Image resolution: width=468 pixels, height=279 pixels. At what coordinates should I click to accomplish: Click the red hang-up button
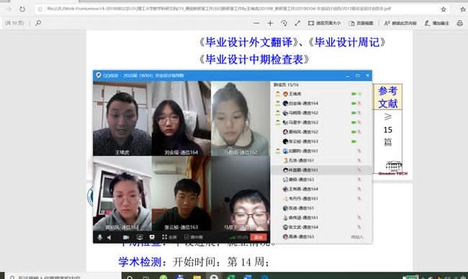tap(258, 237)
